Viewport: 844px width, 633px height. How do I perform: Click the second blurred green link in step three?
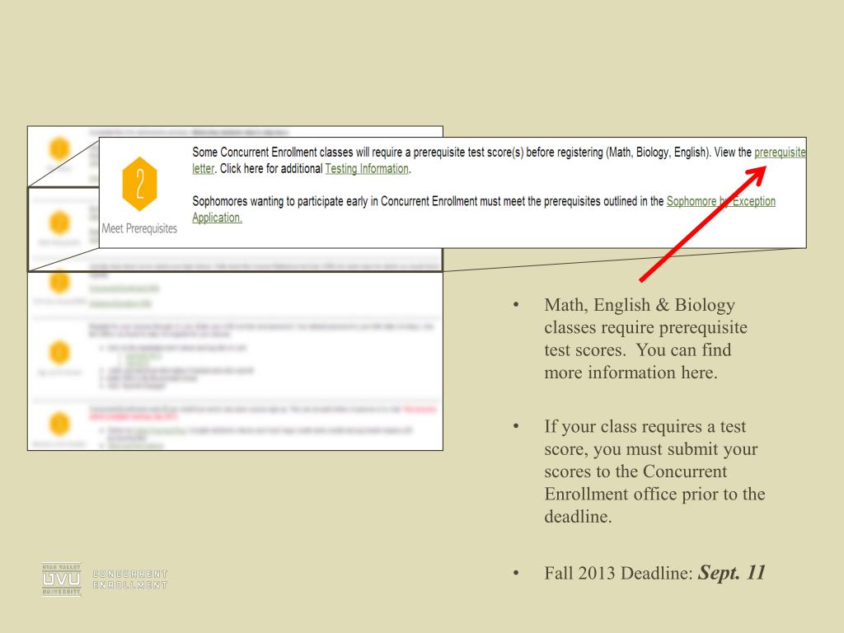point(124,302)
